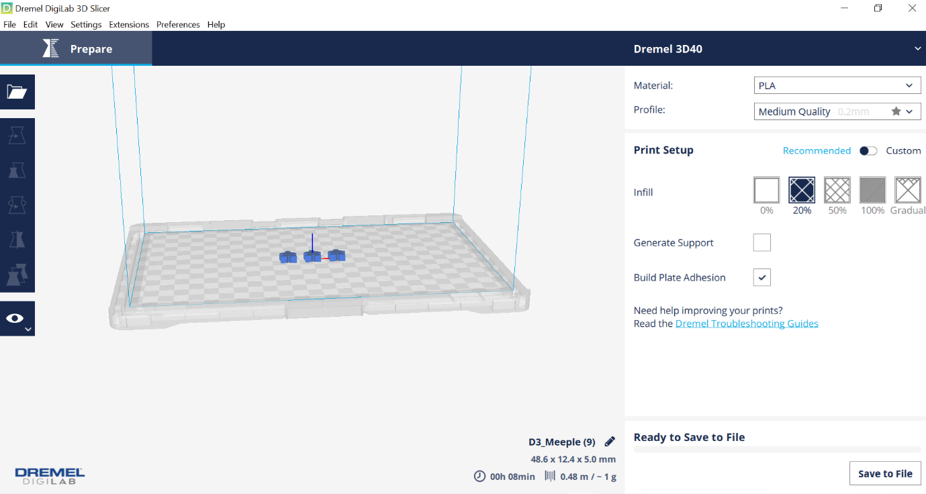Open the Settings menu
This screenshot has height=494, width=926.
[x=86, y=25]
